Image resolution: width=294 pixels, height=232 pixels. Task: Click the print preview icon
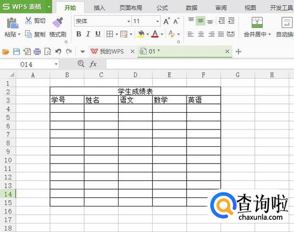(x=48, y=52)
